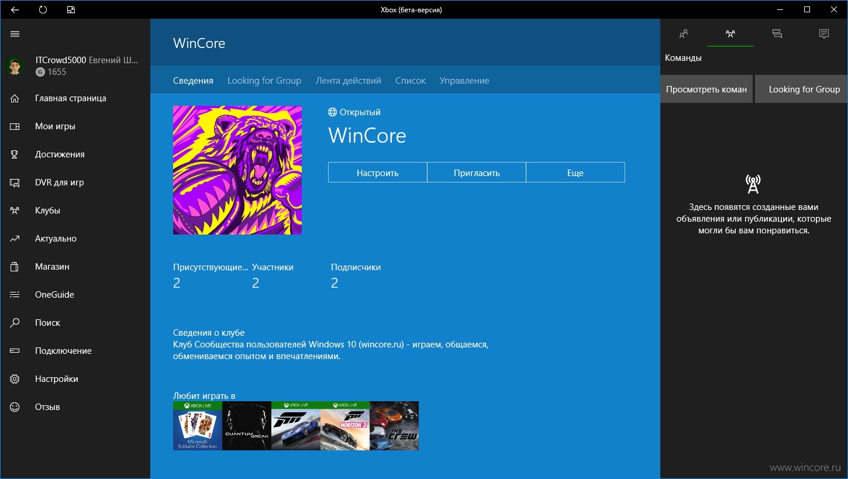Click the ITCrowd5000 gamertag text
This screenshot has width=848, height=479.
[x=61, y=60]
